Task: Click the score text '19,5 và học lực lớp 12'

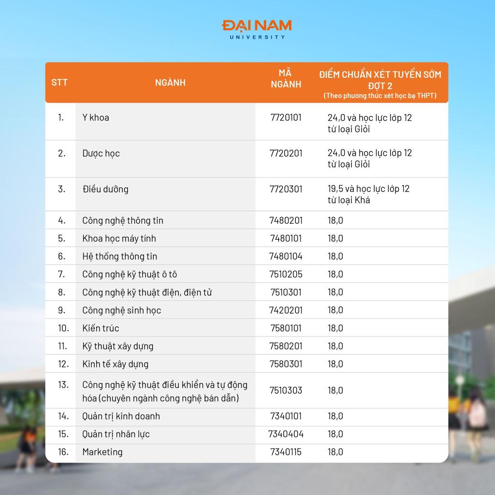Action: tap(368, 189)
